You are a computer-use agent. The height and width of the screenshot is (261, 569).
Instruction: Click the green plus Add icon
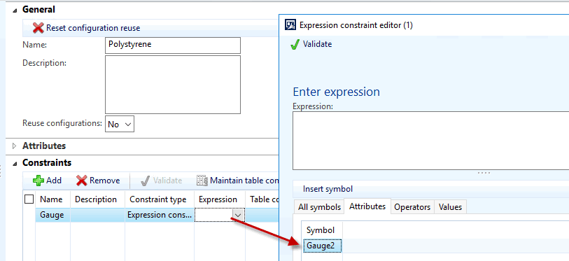(38, 181)
